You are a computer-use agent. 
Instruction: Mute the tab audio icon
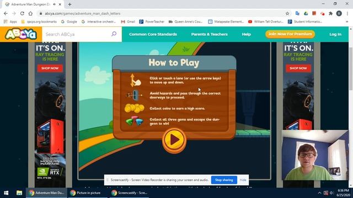(55, 4)
